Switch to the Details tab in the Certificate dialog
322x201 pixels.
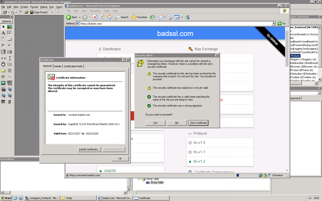pos(57,66)
